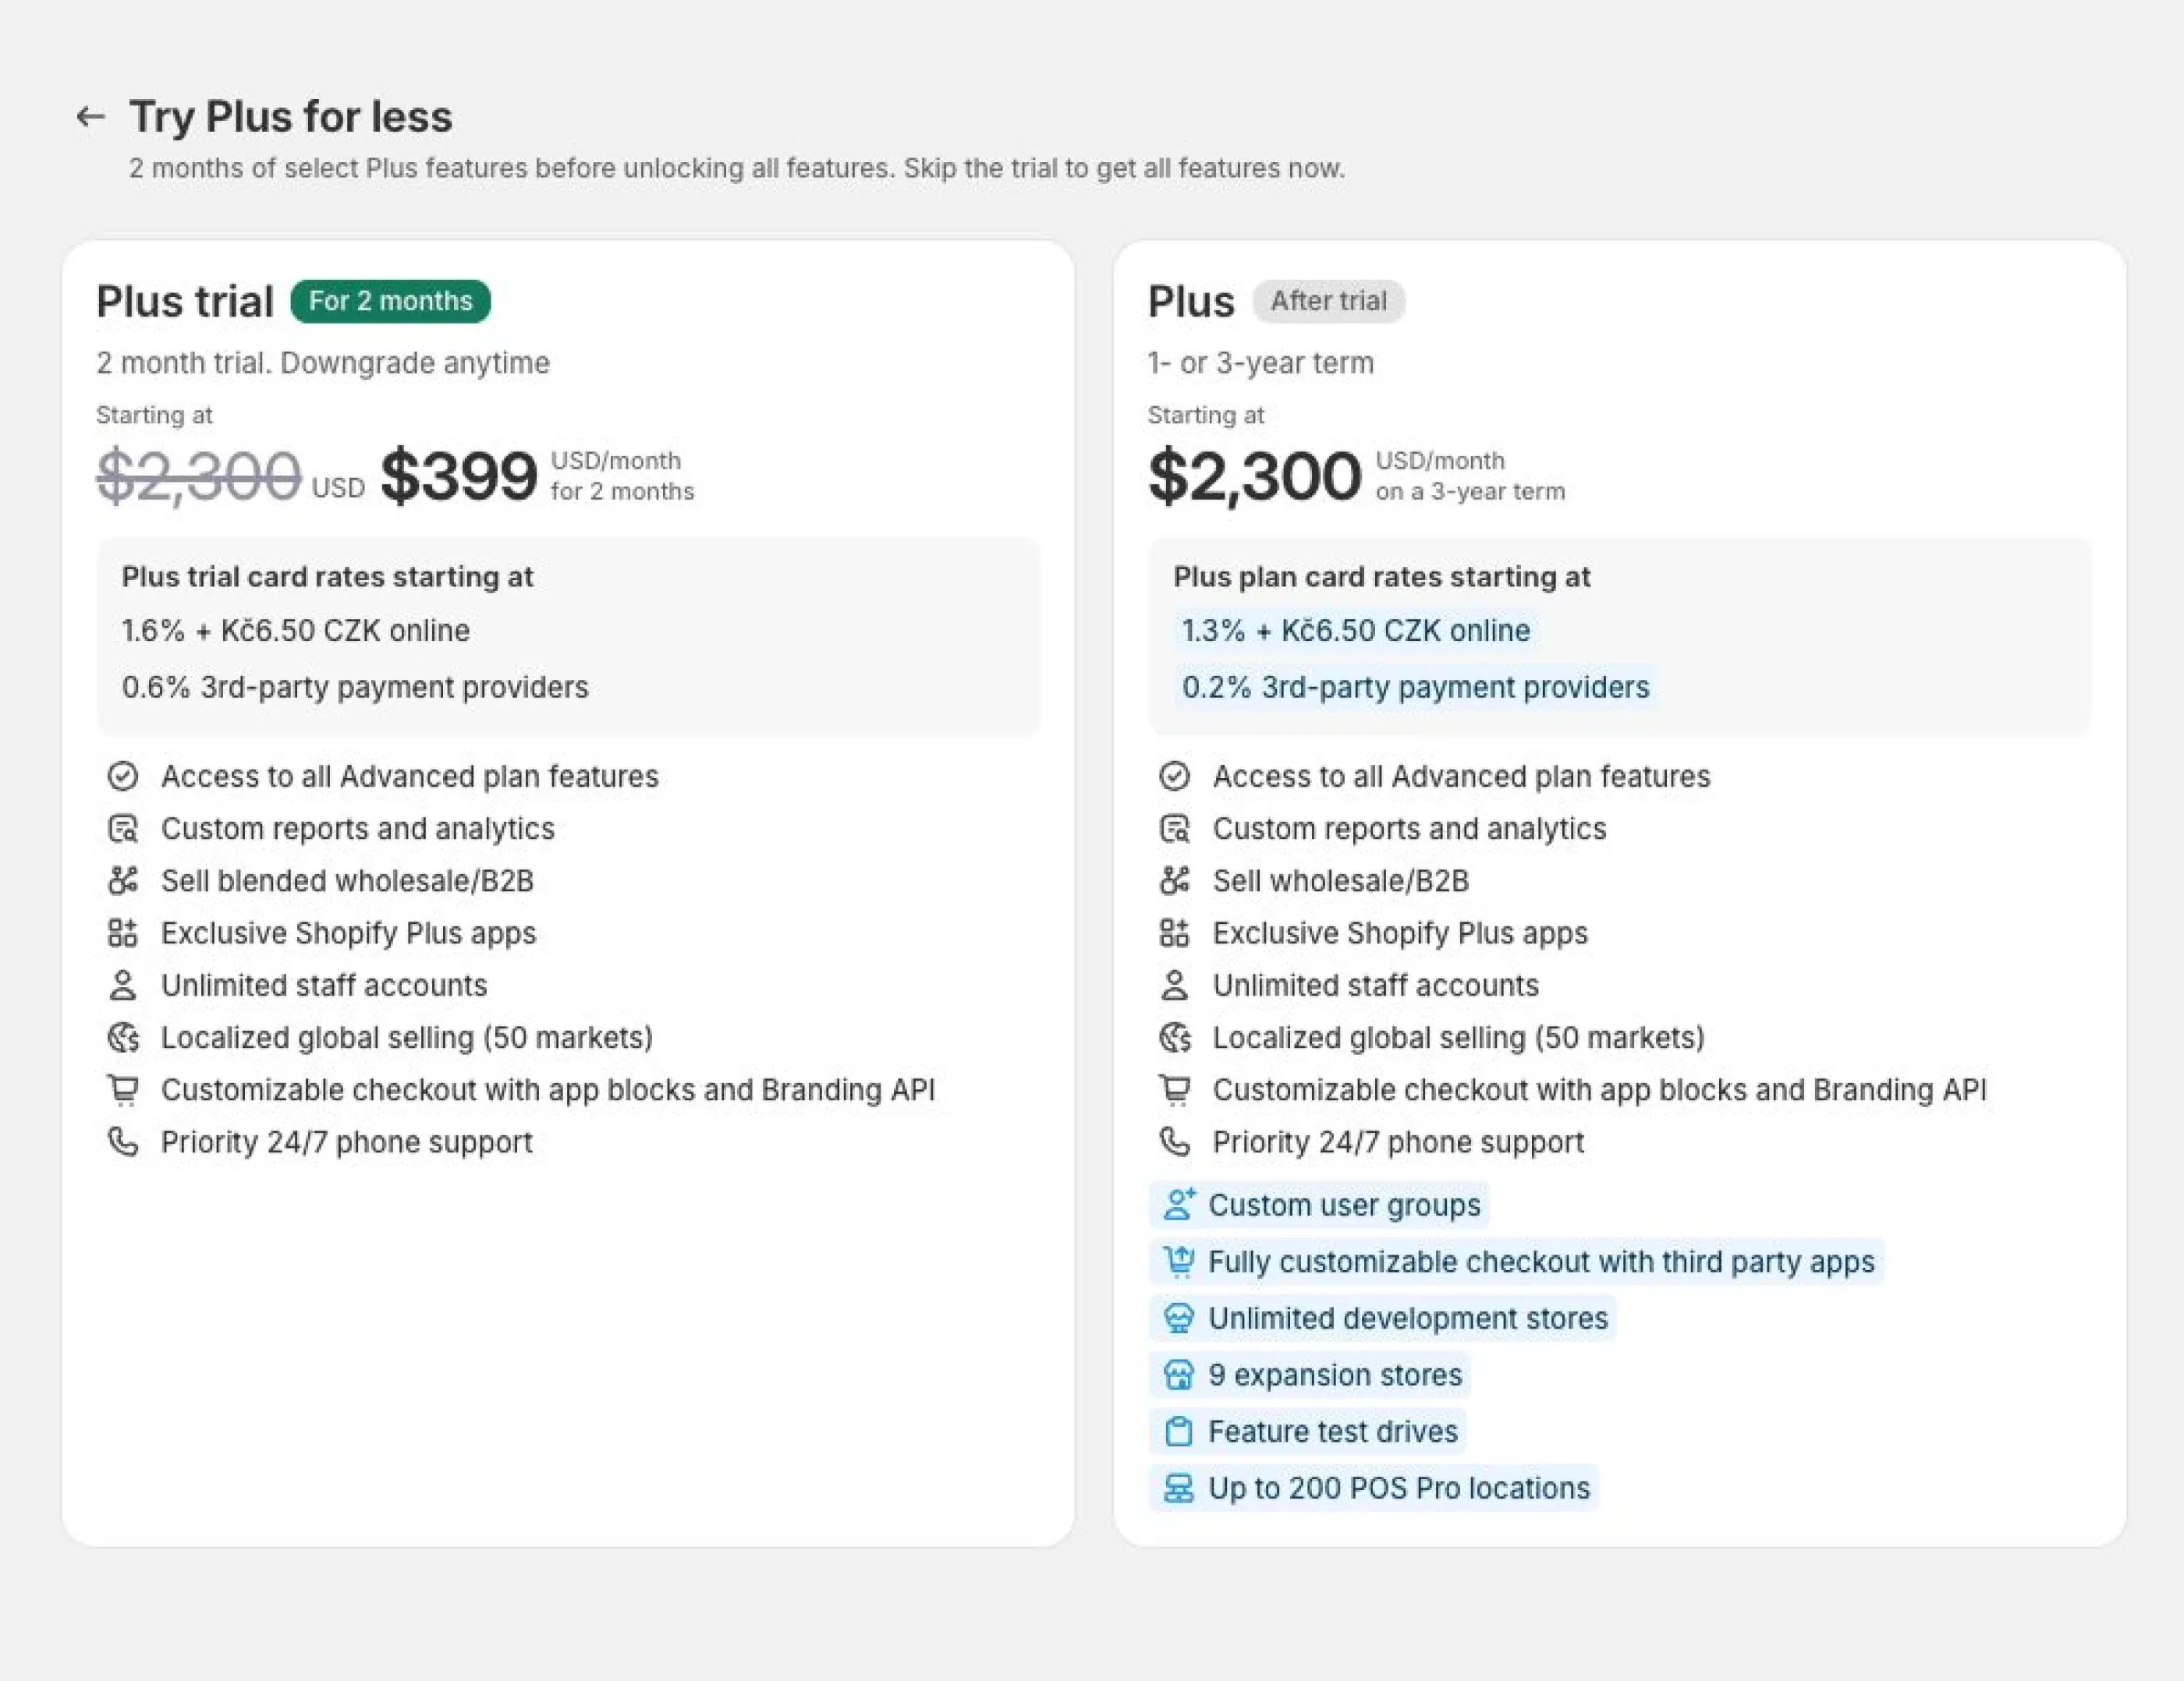Select the Custom user groups person icon
Image resolution: width=2184 pixels, height=1681 pixels.
tap(1180, 1205)
